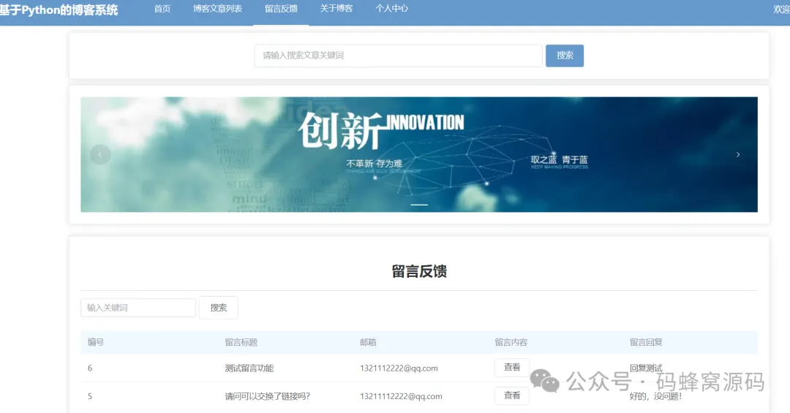Select the 留言反馈 nav tab
790x413 pixels.
tap(281, 9)
